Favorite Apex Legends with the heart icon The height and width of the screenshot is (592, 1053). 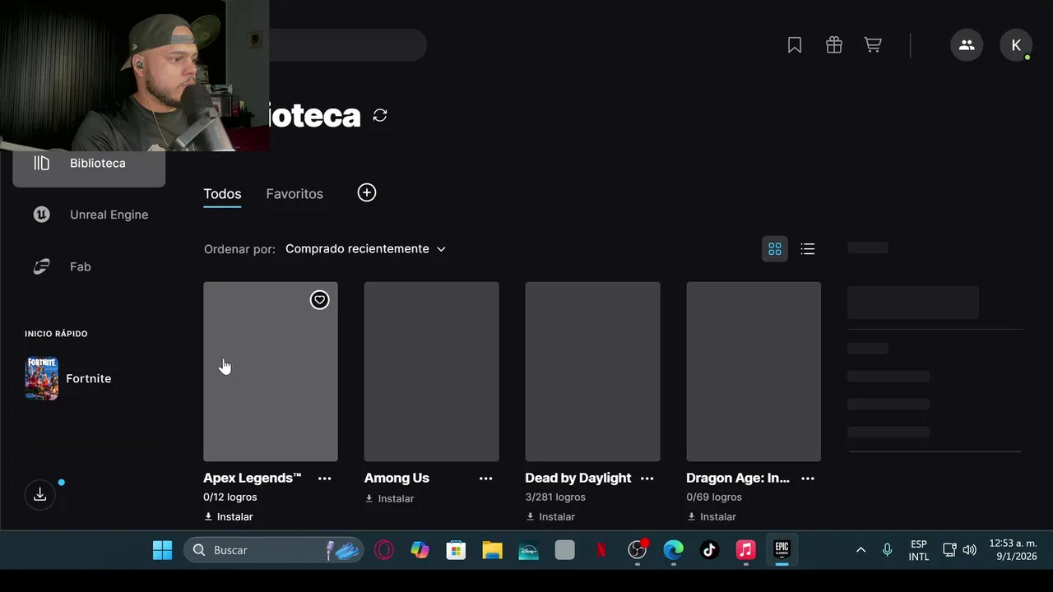click(319, 300)
